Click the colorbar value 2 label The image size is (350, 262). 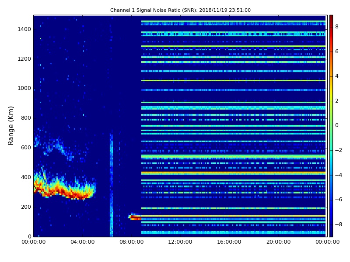click(337, 101)
